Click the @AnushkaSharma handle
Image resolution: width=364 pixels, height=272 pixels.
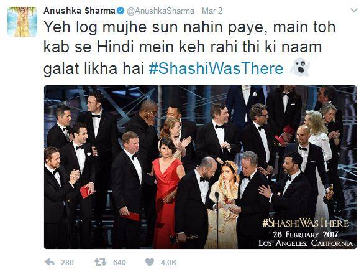pos(160,11)
